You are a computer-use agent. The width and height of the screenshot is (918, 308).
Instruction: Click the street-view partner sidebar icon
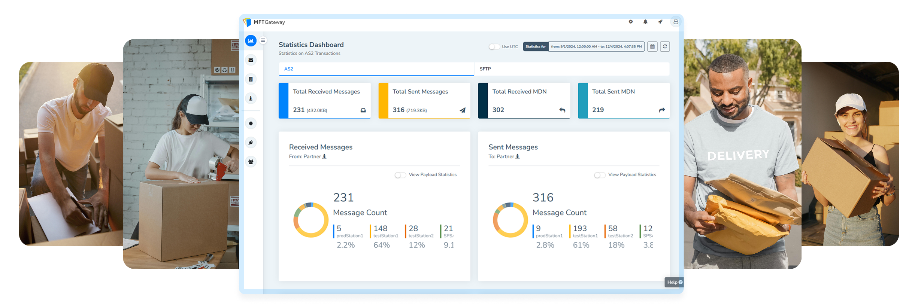coord(251,98)
